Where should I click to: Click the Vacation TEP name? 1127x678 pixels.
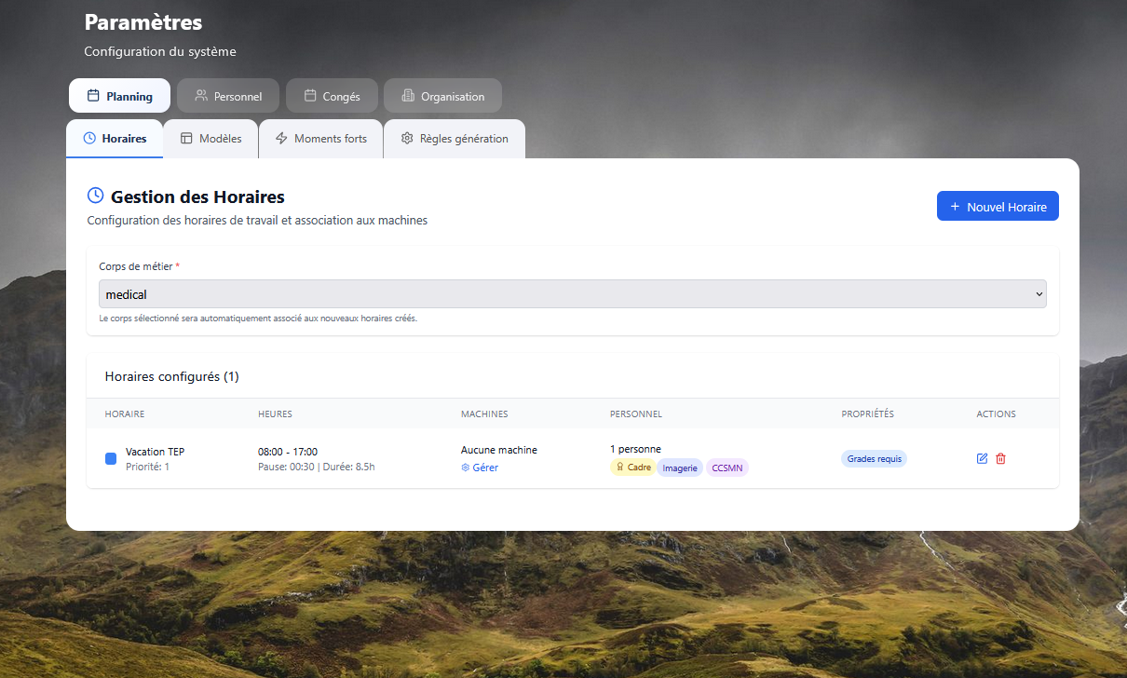click(x=155, y=452)
